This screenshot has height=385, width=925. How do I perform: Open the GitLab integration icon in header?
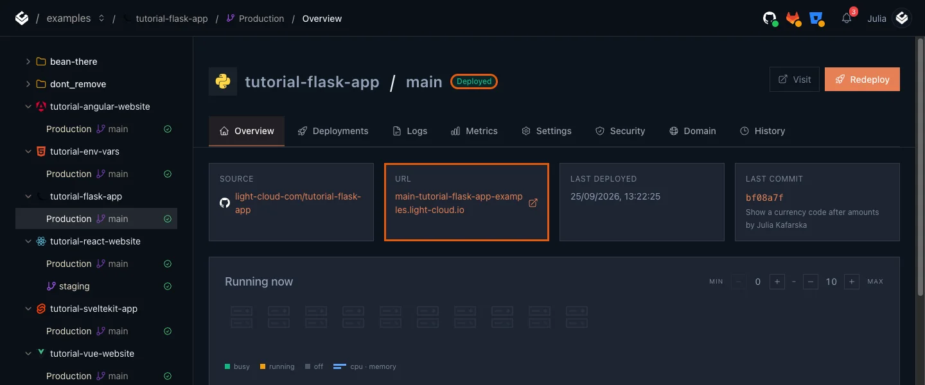pos(794,19)
